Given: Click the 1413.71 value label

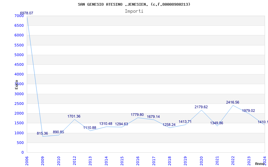Looking at the screenshot, I should point(185,122).
